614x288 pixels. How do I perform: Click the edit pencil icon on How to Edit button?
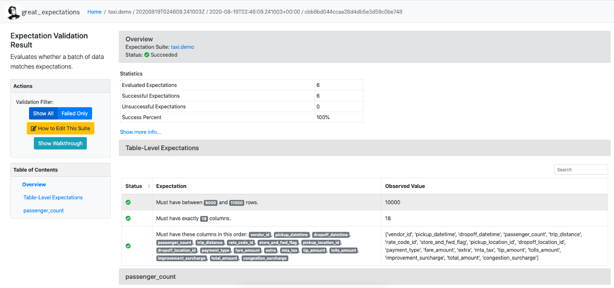pyautogui.click(x=33, y=128)
